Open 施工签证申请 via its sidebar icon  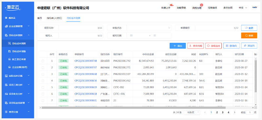[x=9, y=59]
